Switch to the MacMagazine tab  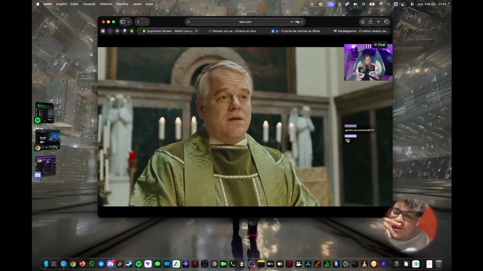[x=360, y=31]
